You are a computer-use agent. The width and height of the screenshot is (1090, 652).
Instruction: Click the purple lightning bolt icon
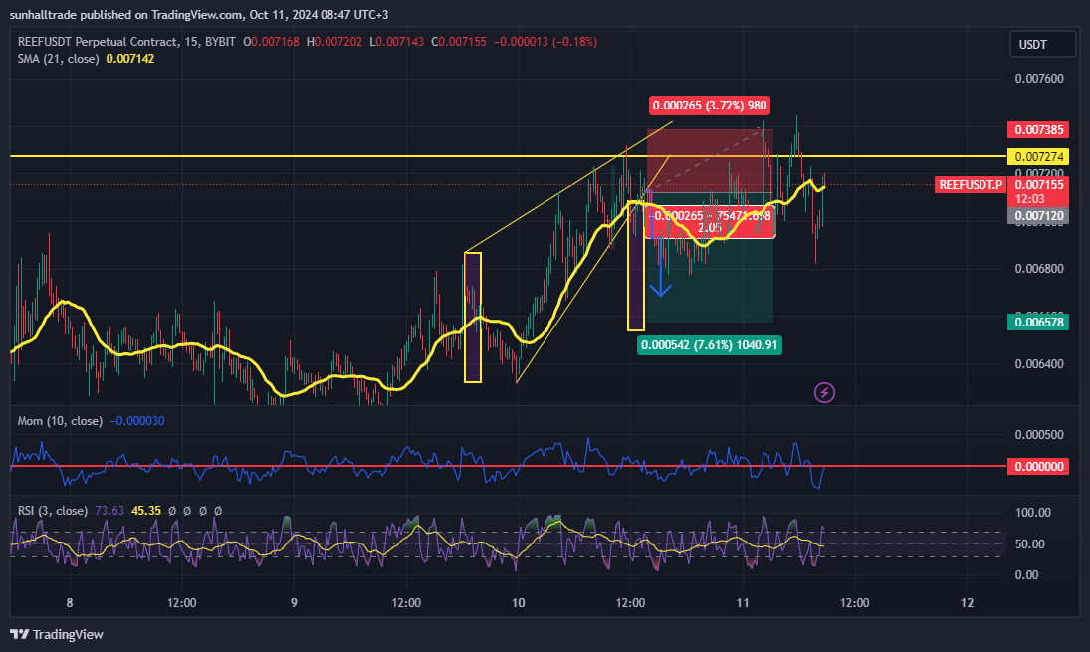(824, 393)
